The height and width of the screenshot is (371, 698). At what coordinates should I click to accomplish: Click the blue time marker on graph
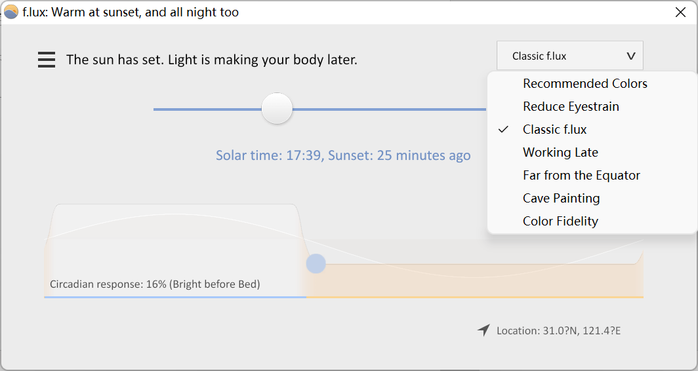coord(316,264)
